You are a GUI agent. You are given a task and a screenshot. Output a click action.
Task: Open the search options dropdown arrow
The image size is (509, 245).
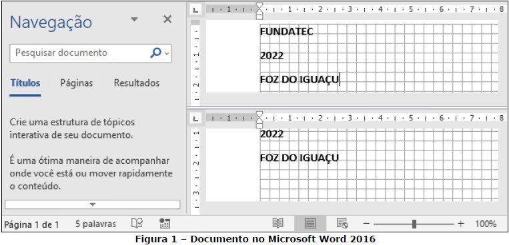pyautogui.click(x=167, y=53)
